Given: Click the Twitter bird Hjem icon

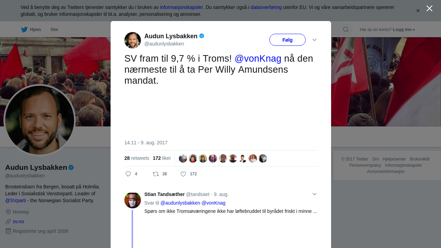Looking at the screenshot, I should click(24, 30).
